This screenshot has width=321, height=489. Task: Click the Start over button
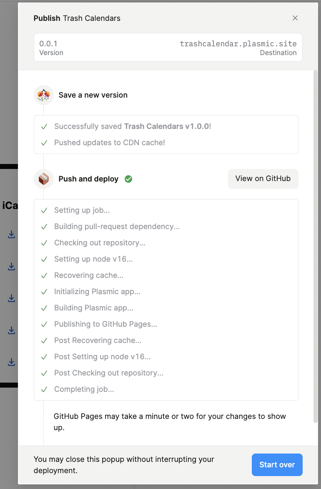click(x=277, y=465)
